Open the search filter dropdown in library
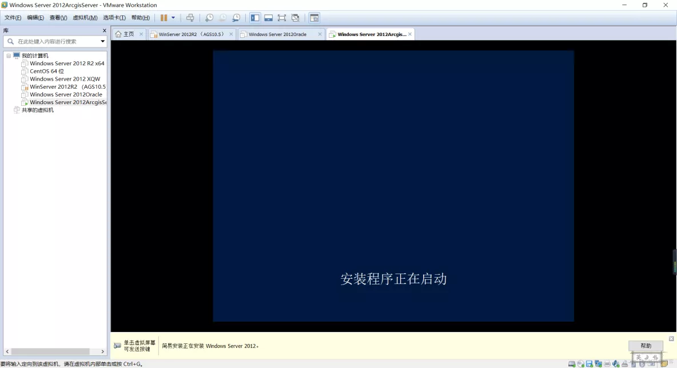The width and height of the screenshot is (677, 368). click(102, 41)
